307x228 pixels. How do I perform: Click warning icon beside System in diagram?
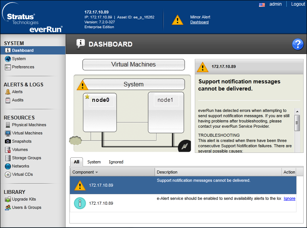click(x=82, y=85)
